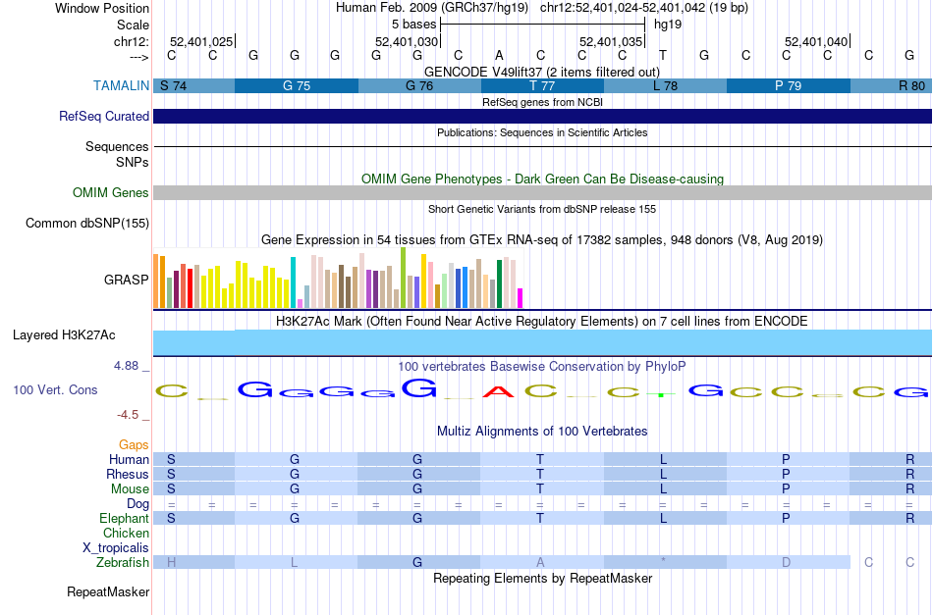This screenshot has height=615, width=933.
Task: Open Multiz Alignments of 100 Vertebrates title
Action: pos(542,431)
